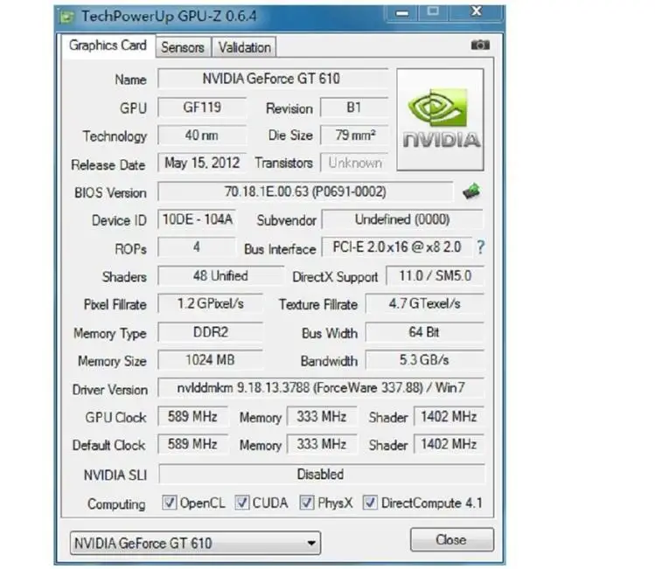
Task: Click the Pixel Fillrate field 1.2 GPixel/s
Action: click(210, 303)
